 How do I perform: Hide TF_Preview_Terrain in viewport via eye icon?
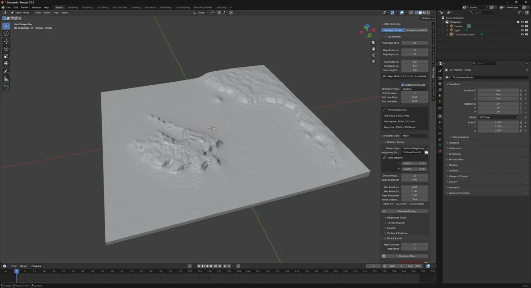pyautogui.click(x=522, y=34)
